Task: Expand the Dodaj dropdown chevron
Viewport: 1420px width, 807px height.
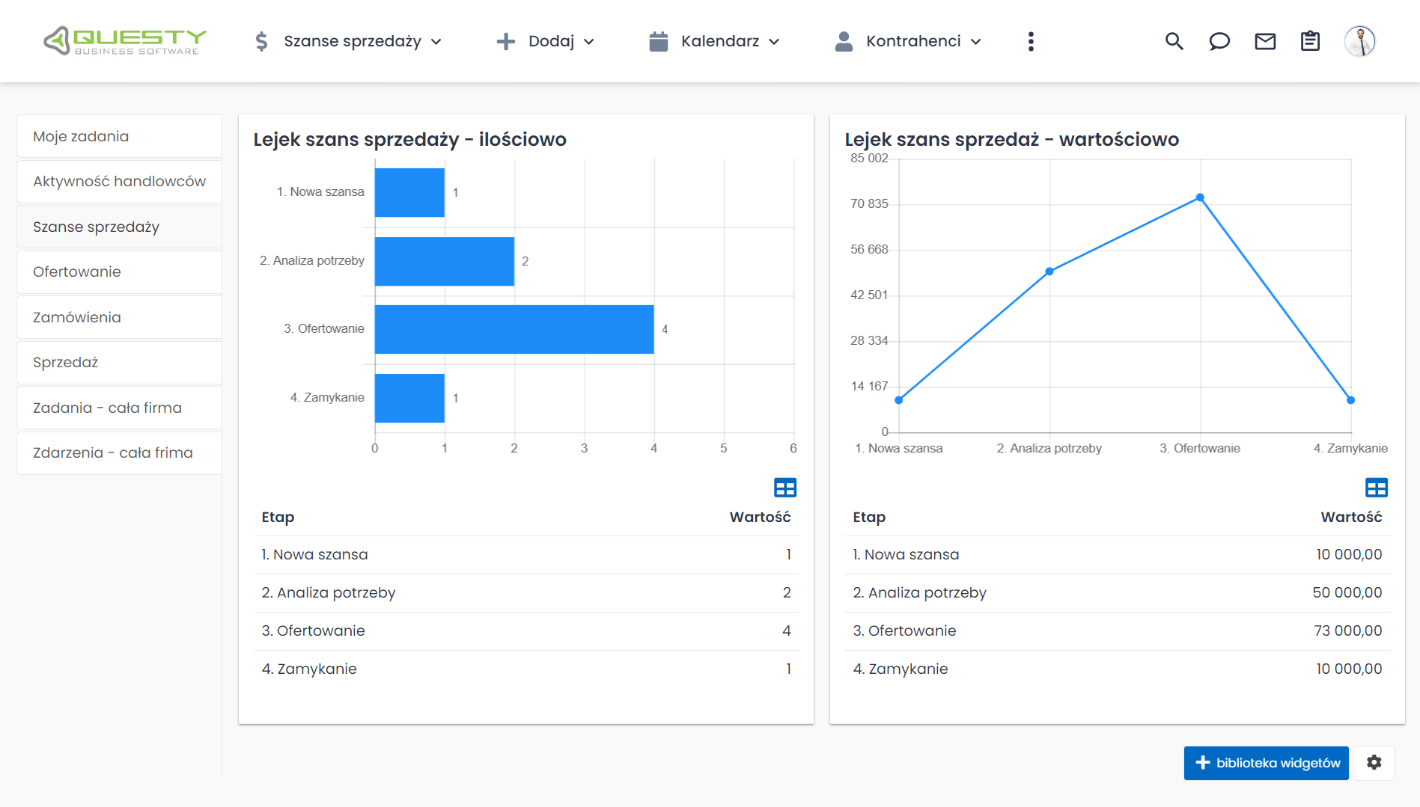Action: 589,42
